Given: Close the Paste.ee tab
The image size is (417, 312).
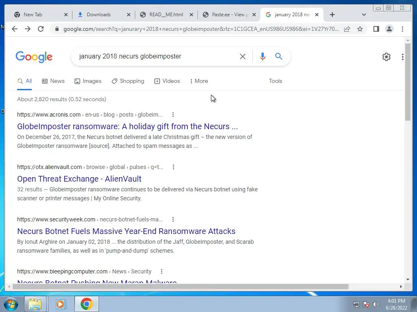Looking at the screenshot, I should pos(254,15).
